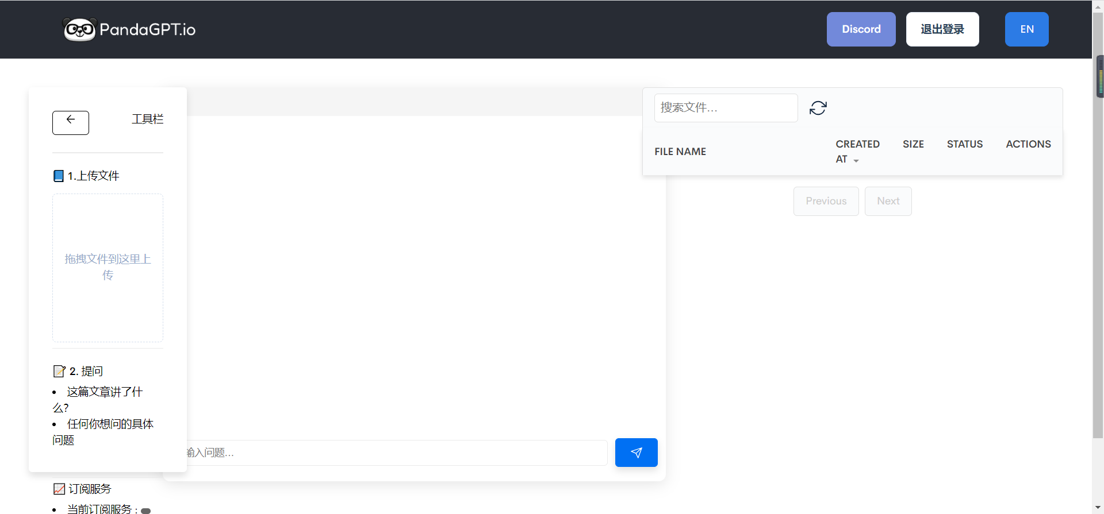Click the blue book upload icon
The image size is (1104, 514).
point(59,176)
